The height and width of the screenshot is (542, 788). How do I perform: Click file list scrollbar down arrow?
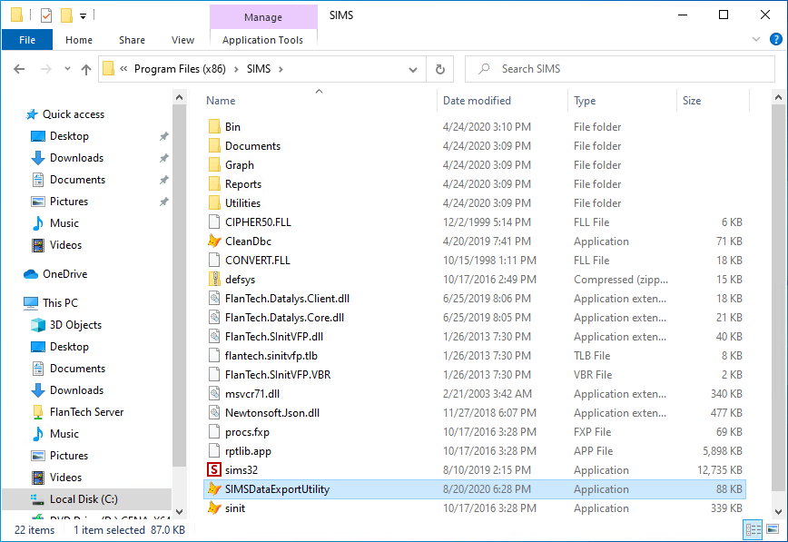point(778,512)
